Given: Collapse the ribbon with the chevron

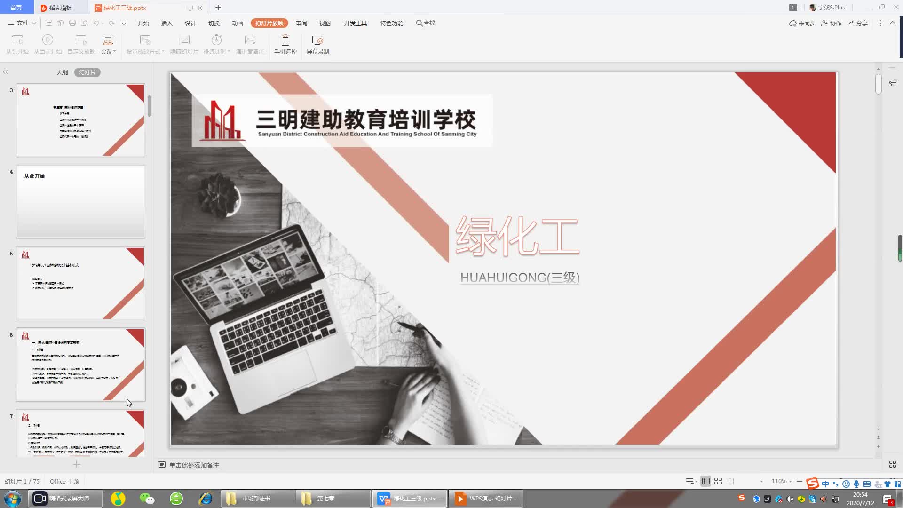Looking at the screenshot, I should click(892, 23).
